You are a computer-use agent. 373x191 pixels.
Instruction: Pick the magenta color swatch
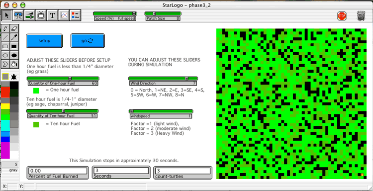[x=5, y=150]
